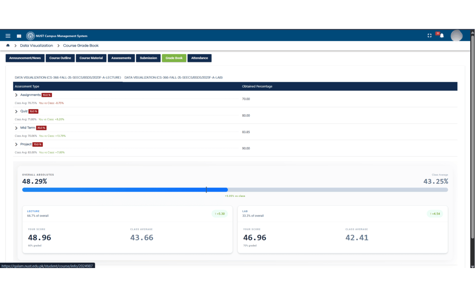Click the Quiz 15.0 % weight badge
This screenshot has height=297, width=476.
tap(33, 111)
